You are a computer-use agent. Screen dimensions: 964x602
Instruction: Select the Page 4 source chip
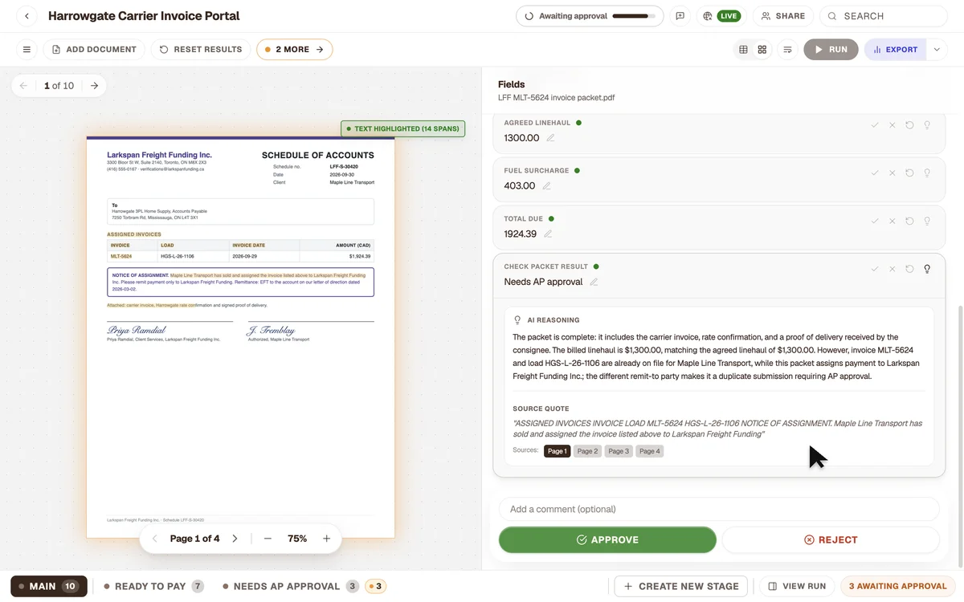649,451
